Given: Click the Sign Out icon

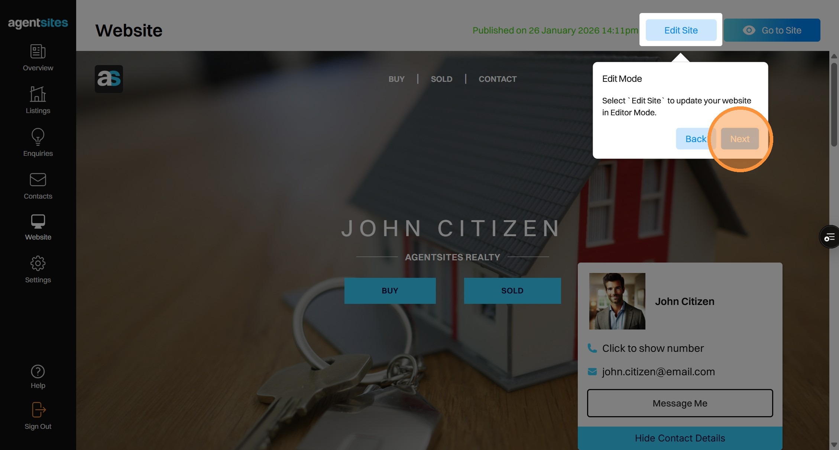Looking at the screenshot, I should (39, 410).
